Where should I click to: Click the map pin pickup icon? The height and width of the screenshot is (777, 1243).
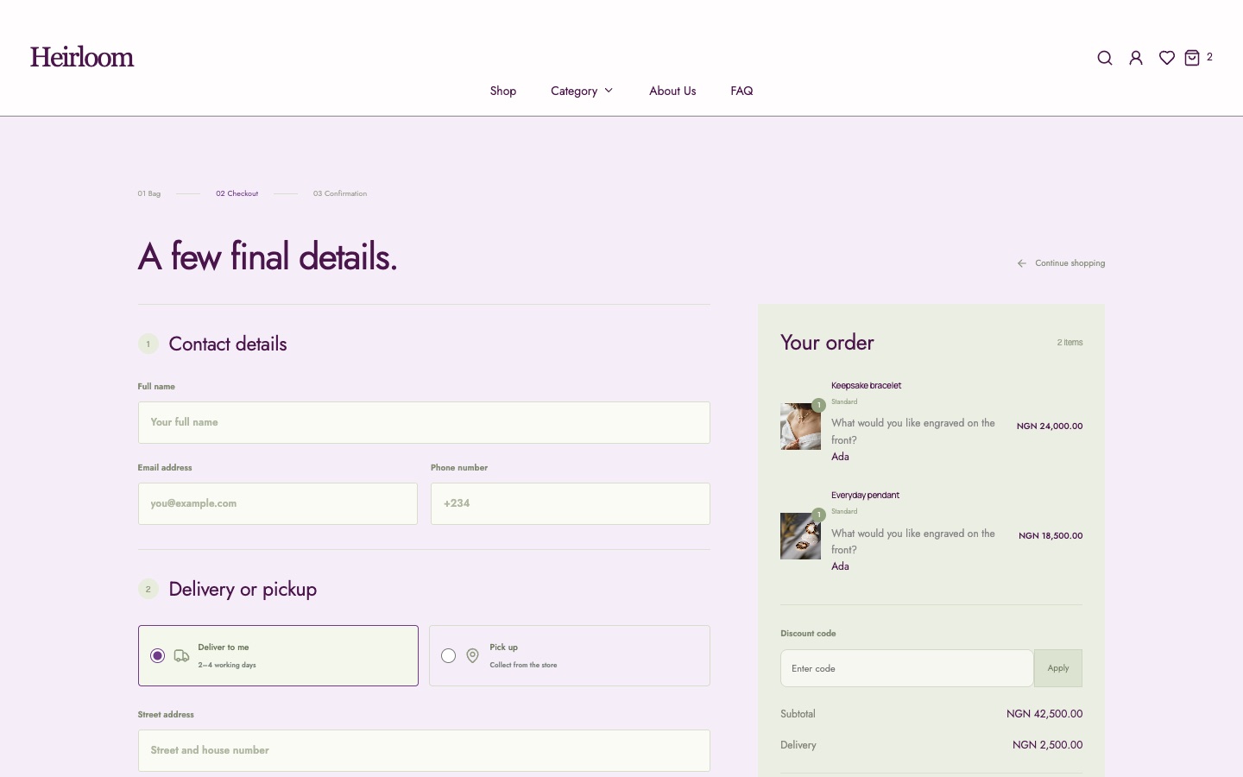[472, 656]
